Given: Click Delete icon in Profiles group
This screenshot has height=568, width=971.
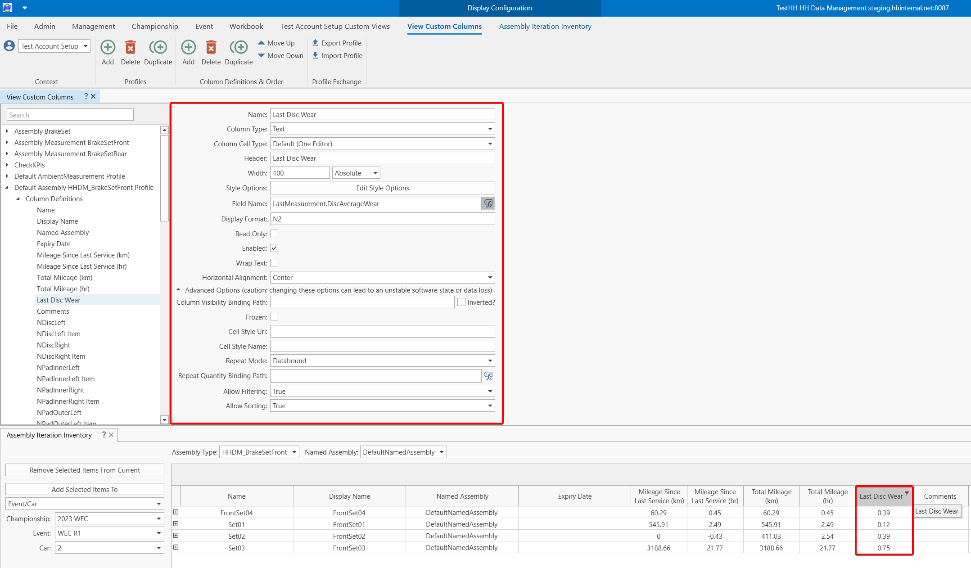Looking at the screenshot, I should [130, 47].
